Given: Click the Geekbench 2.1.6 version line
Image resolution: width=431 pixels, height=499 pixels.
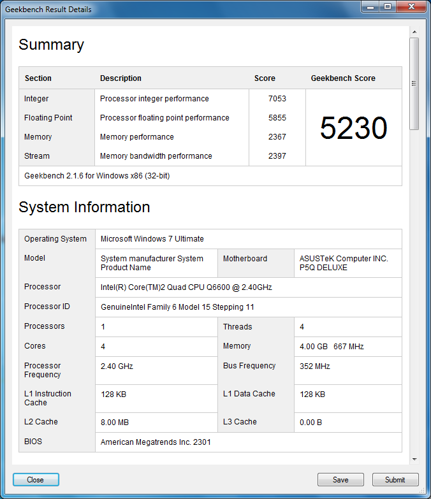Looking at the screenshot, I should [97, 176].
